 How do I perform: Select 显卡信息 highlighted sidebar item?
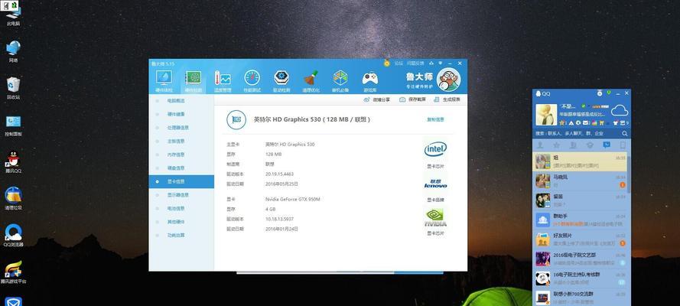[x=181, y=181]
